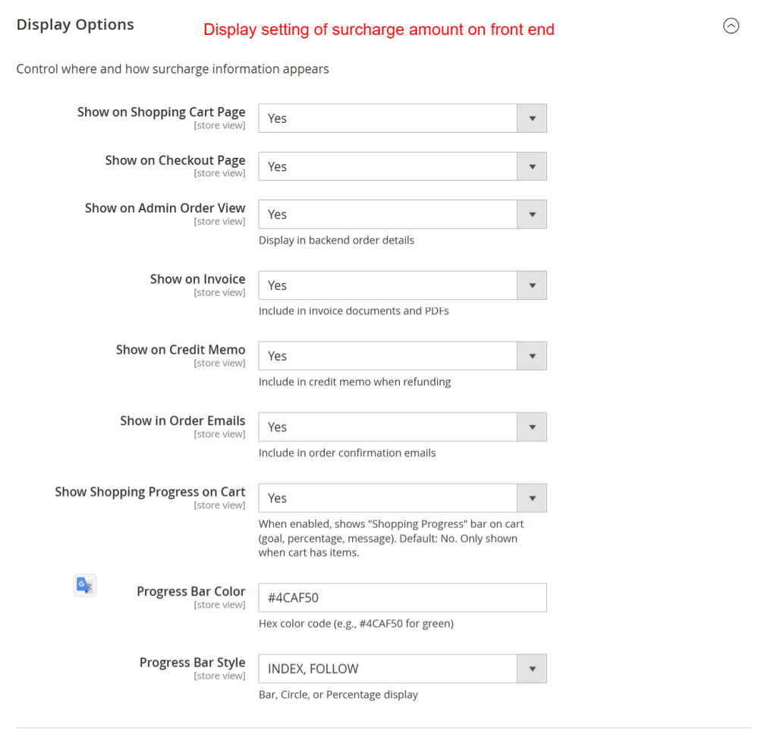Click the Progress Bar Color input field
The image size is (777, 733).
click(x=402, y=597)
